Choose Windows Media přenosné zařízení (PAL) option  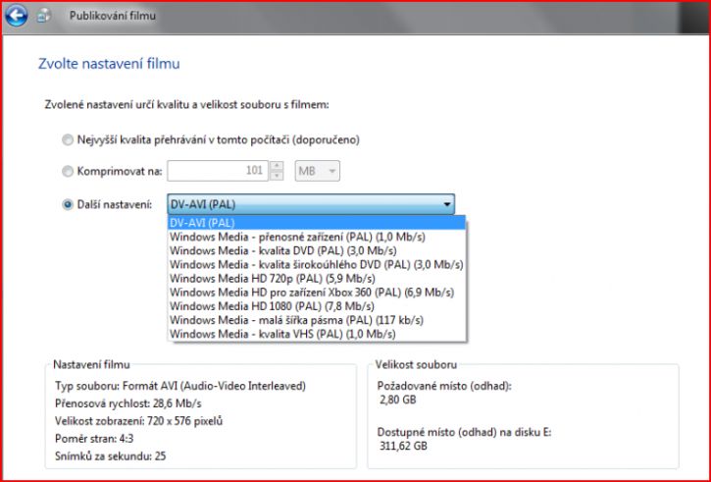pyautogui.click(x=317, y=237)
